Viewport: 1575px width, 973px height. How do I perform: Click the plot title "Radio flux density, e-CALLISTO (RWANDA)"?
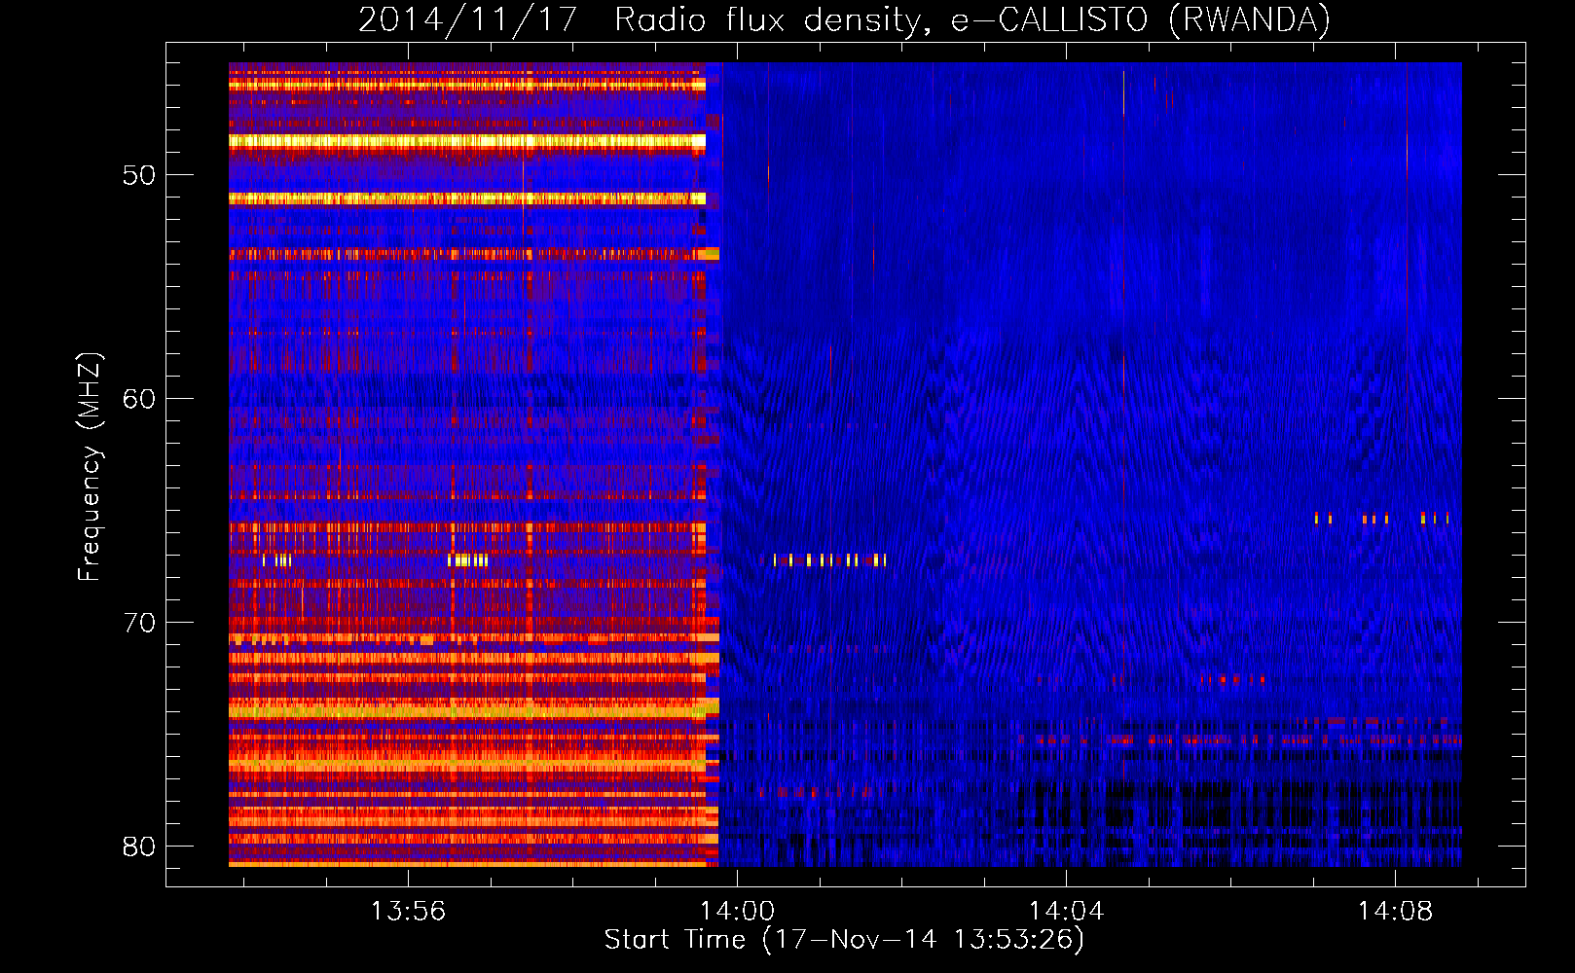[x=972, y=19]
